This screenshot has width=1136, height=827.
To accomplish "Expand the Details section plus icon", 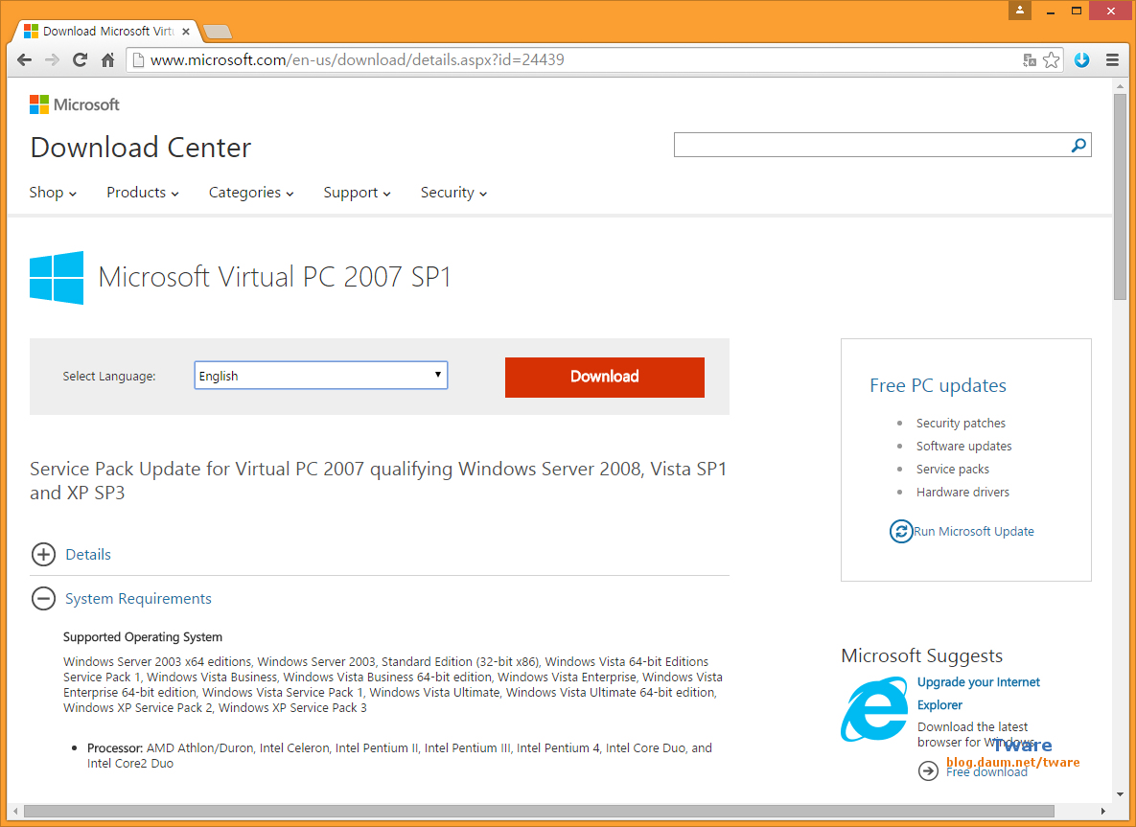I will (x=43, y=555).
